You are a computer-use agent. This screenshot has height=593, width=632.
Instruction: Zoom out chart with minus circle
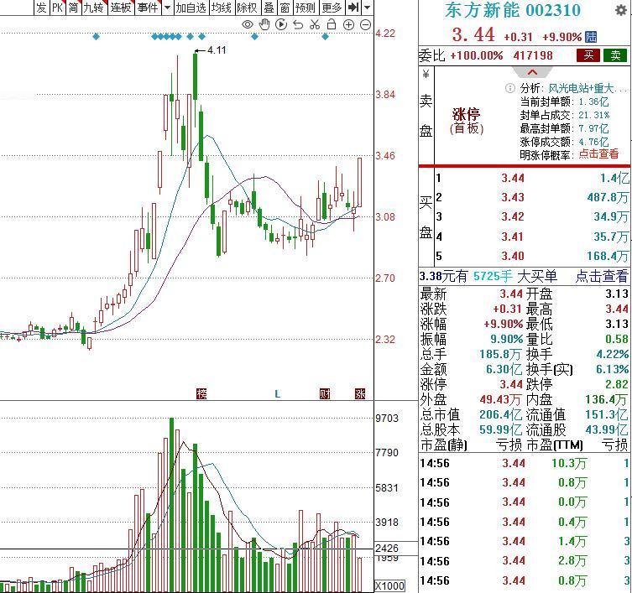[x=365, y=25]
